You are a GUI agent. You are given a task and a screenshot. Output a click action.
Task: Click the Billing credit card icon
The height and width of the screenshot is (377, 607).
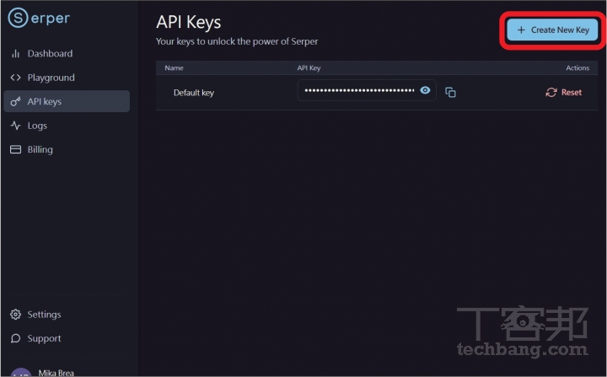click(x=15, y=149)
